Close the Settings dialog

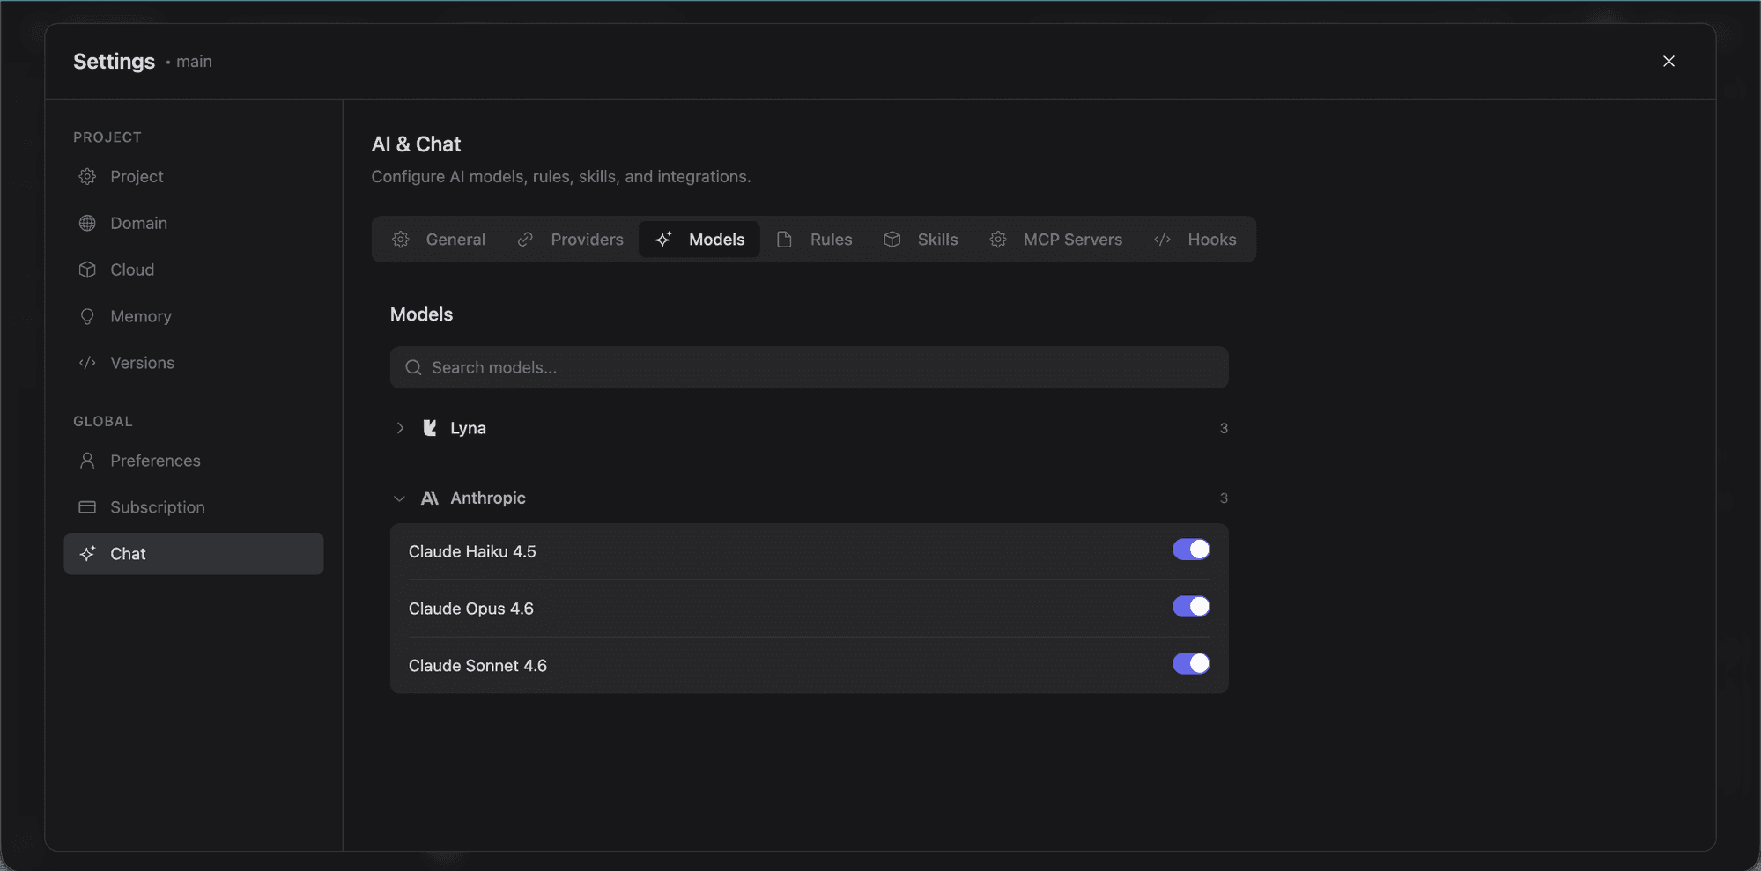1669,62
